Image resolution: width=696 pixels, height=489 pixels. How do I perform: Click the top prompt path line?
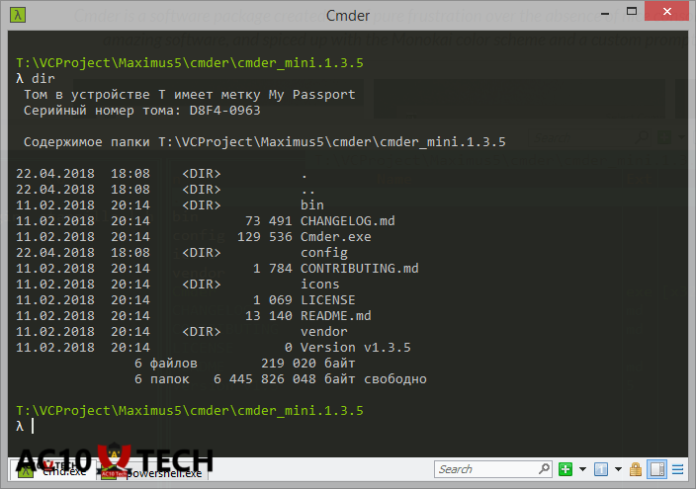pyautogui.click(x=190, y=63)
